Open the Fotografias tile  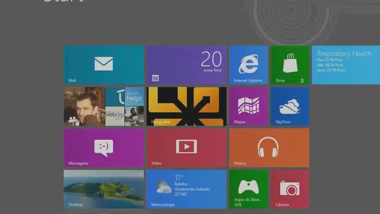coord(186,106)
